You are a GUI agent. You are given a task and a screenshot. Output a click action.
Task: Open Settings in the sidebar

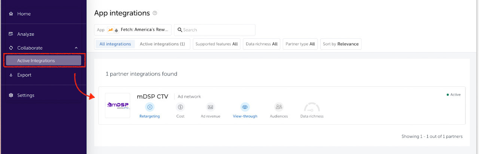25,95
